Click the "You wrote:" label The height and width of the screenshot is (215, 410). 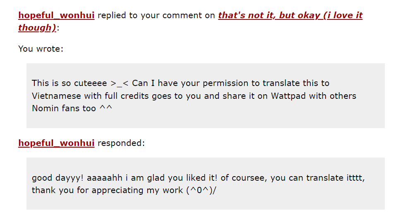[41, 49]
